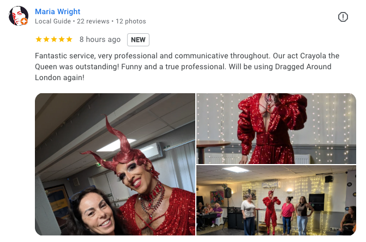Open the Maria Wright reviewer name link
The image size is (366, 242).
pos(58,11)
